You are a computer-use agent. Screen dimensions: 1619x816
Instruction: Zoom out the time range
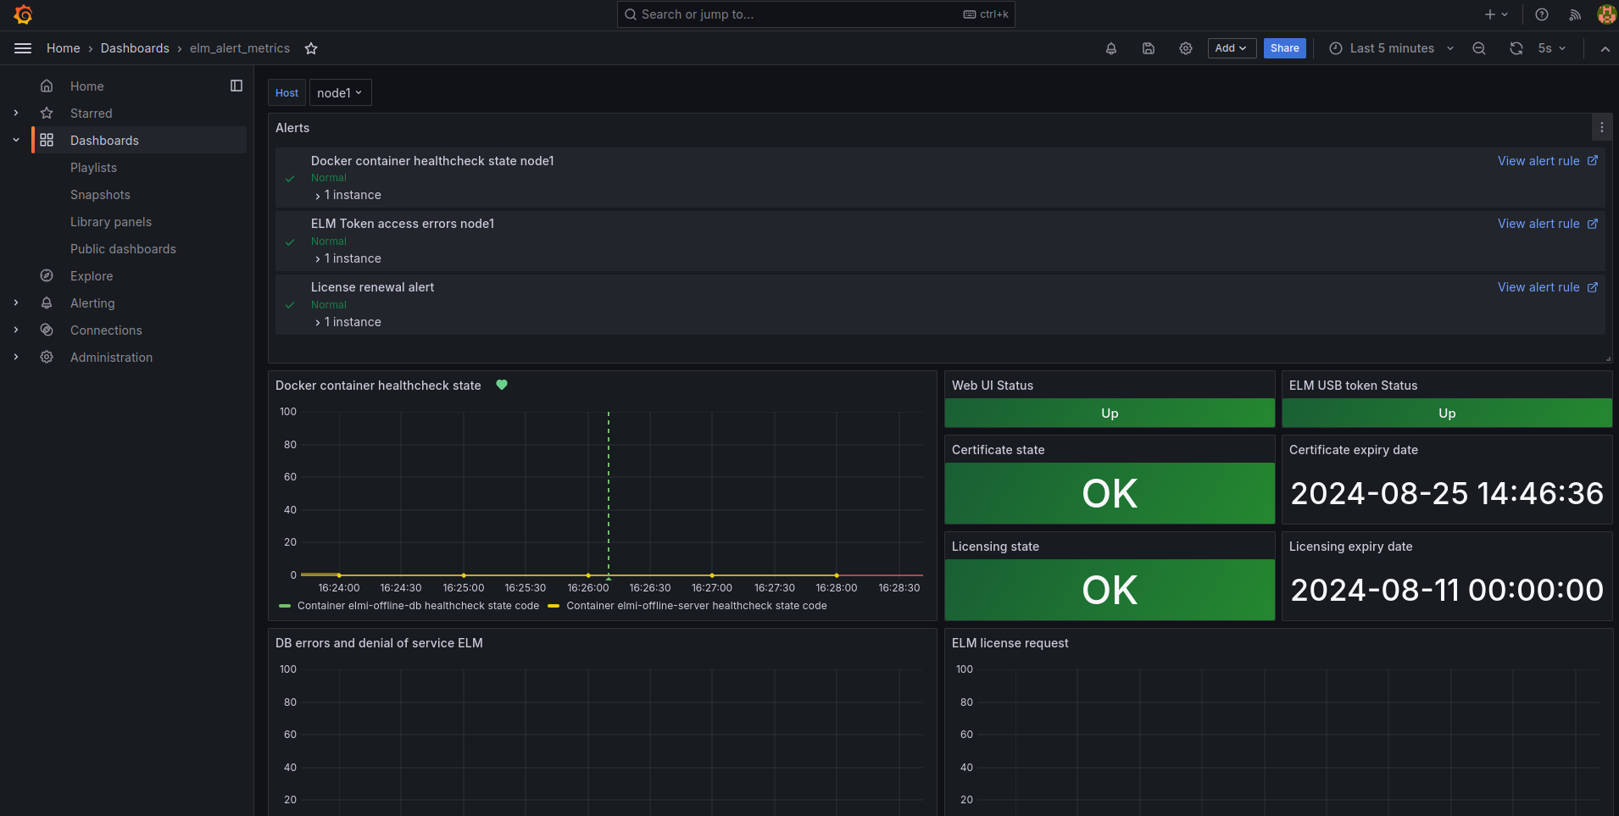coord(1479,48)
